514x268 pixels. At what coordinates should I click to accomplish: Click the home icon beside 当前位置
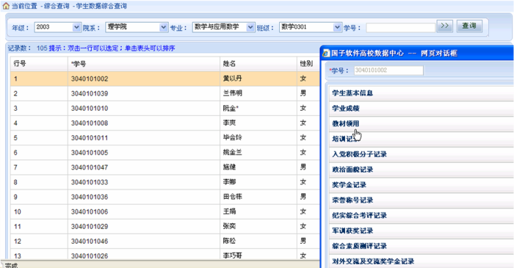click(x=6, y=6)
